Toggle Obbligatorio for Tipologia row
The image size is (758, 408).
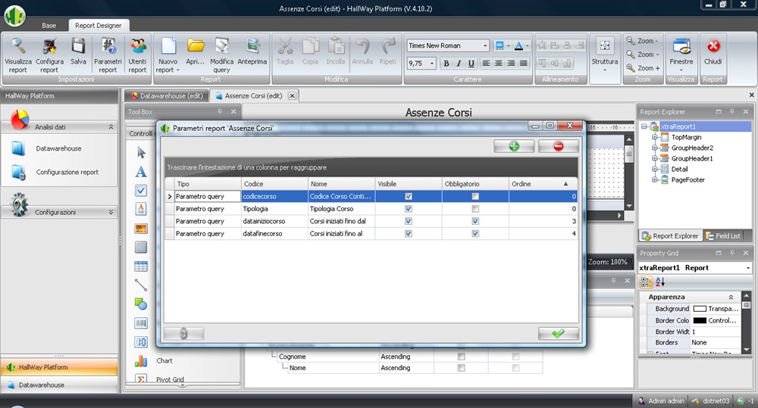click(475, 209)
